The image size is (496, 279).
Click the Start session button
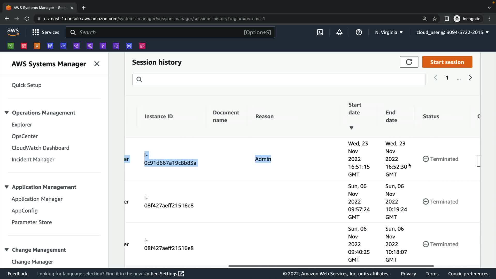click(447, 62)
